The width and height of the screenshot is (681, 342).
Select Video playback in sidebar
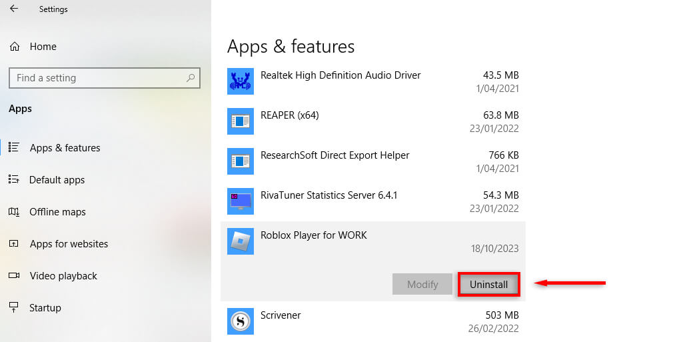coord(63,276)
